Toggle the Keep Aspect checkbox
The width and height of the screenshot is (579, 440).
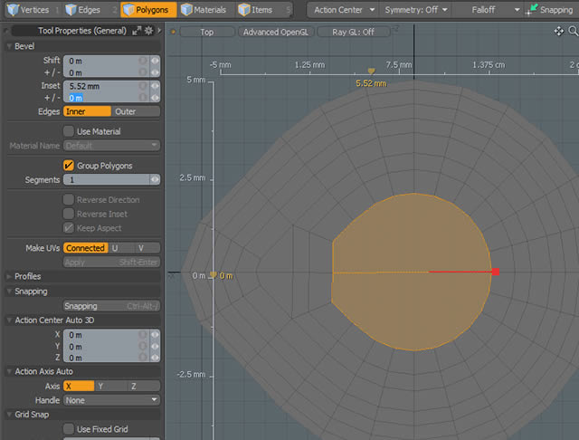coord(69,228)
